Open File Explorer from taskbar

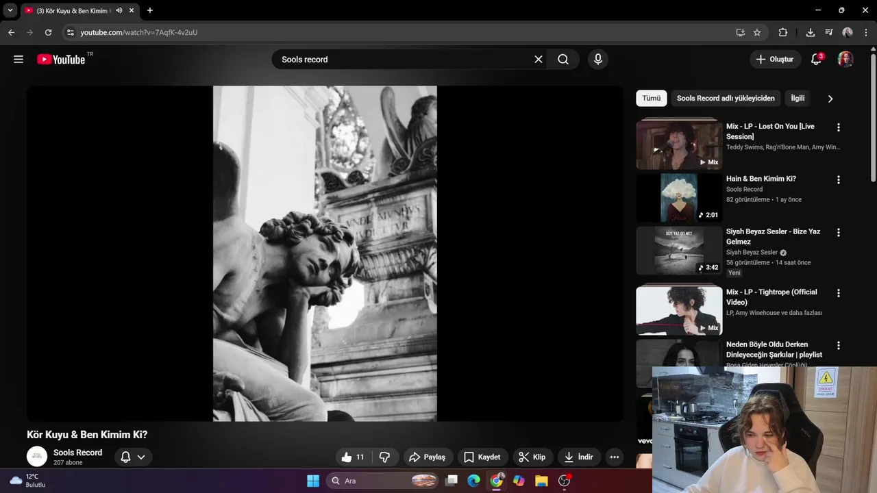pos(541,481)
